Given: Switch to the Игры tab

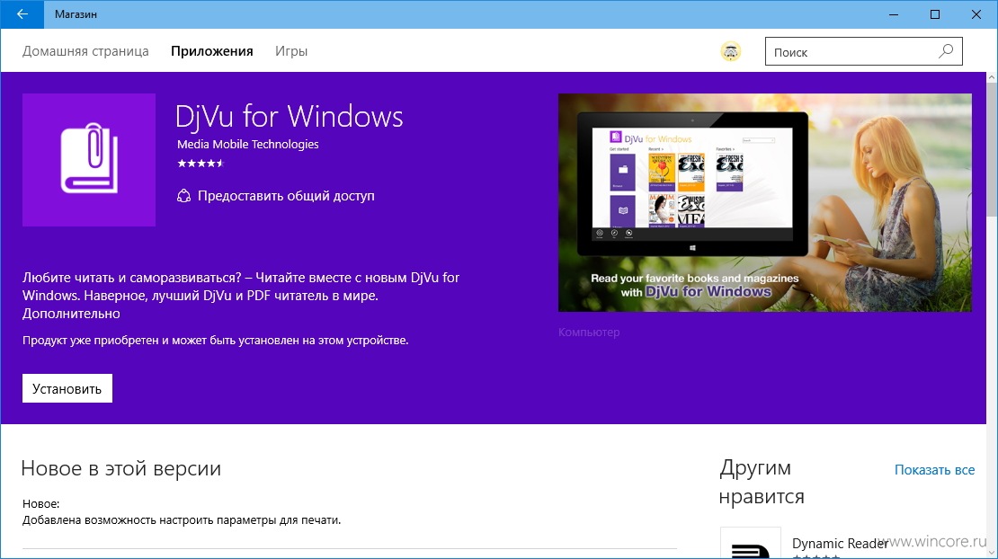Looking at the screenshot, I should 291,51.
